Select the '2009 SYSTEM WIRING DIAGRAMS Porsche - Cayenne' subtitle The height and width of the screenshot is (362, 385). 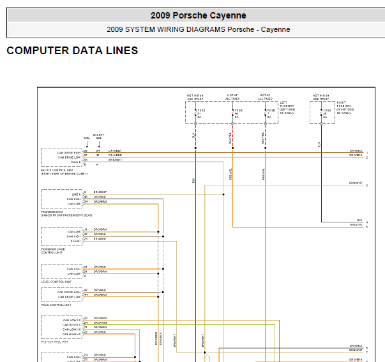(x=198, y=29)
